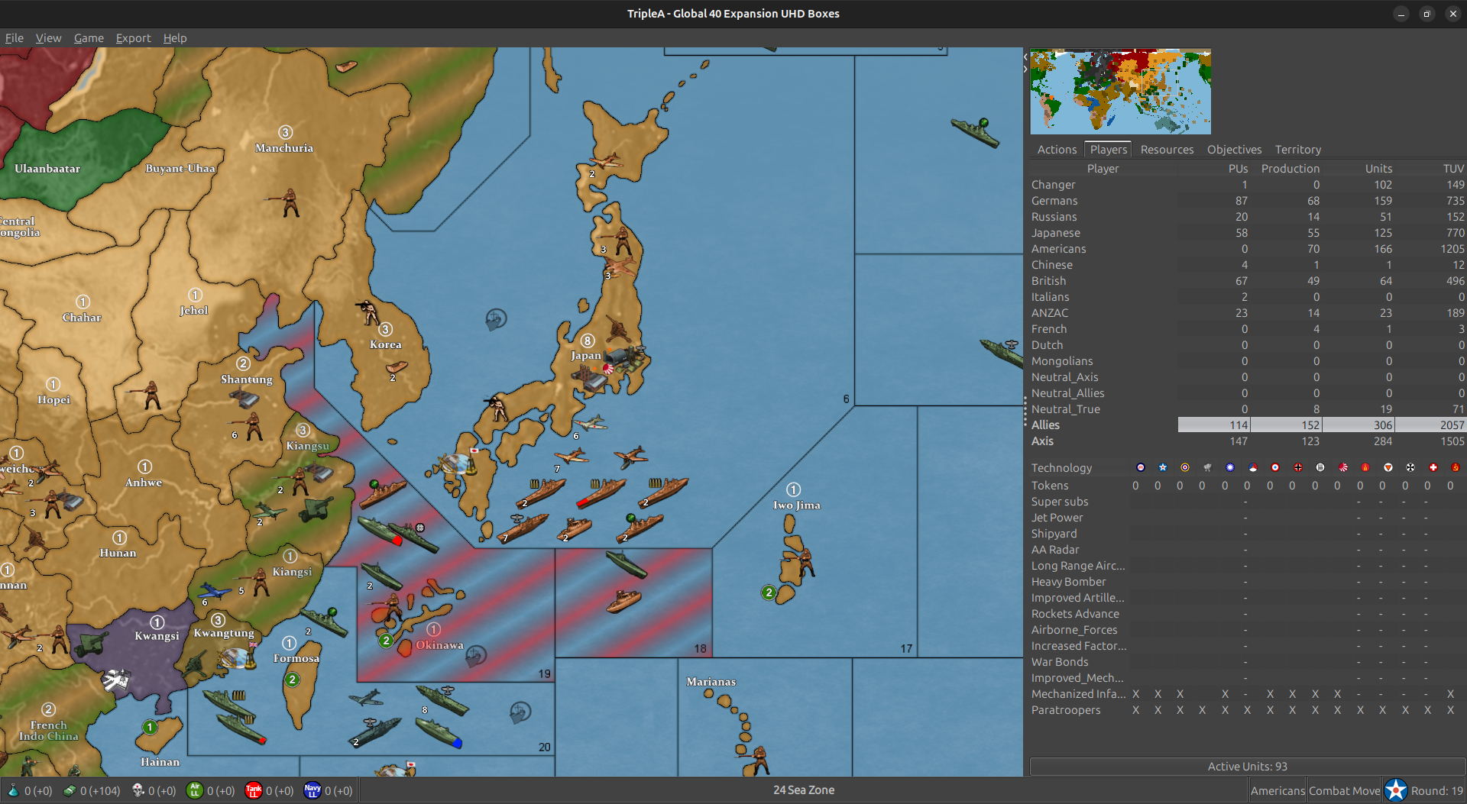Click the War Bonds technology row
Screen dimensions: 1467x804
[x=1247, y=662]
